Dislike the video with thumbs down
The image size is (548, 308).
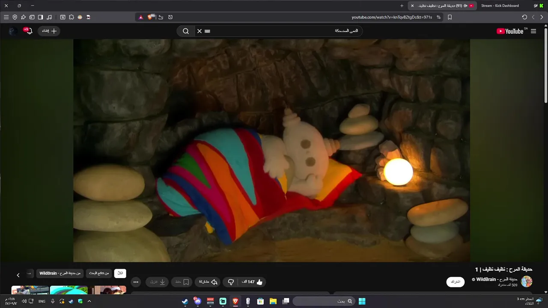click(x=231, y=282)
